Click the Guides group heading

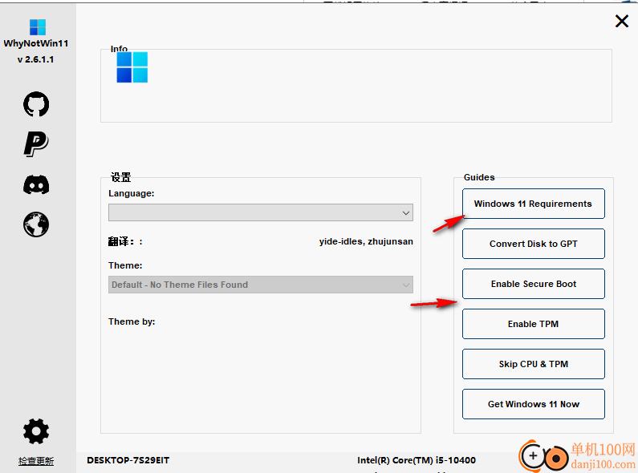click(x=479, y=177)
